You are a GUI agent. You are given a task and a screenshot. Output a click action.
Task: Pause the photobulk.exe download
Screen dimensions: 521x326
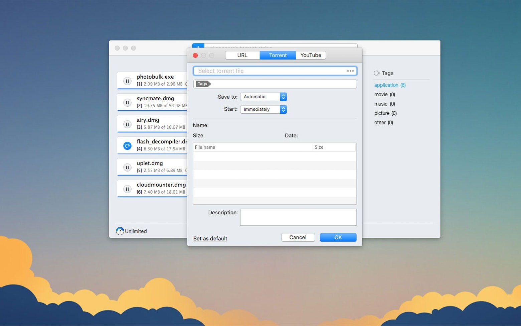[127, 81]
